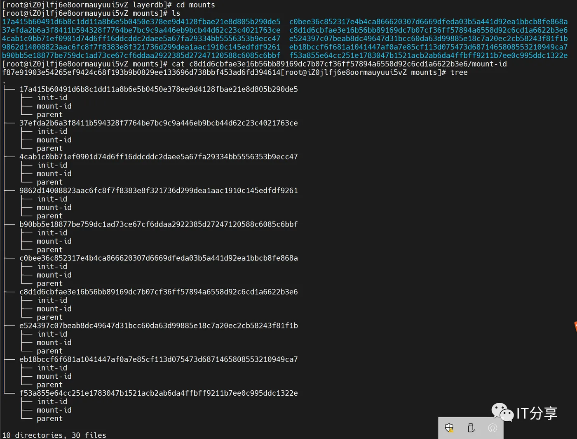
Task: Click the mount-id output value f87e91903e54265e...
Action: [x=141, y=73]
